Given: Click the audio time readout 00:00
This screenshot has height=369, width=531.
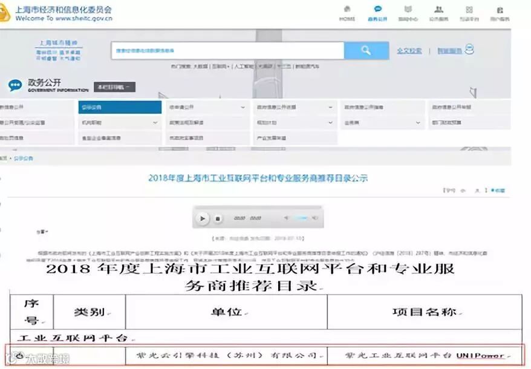Looking at the screenshot, I should tap(239, 218).
